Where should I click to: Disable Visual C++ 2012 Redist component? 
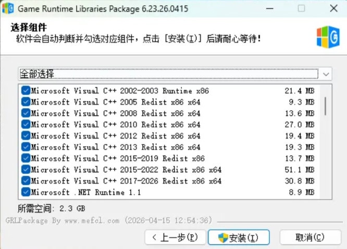[x=26, y=136]
